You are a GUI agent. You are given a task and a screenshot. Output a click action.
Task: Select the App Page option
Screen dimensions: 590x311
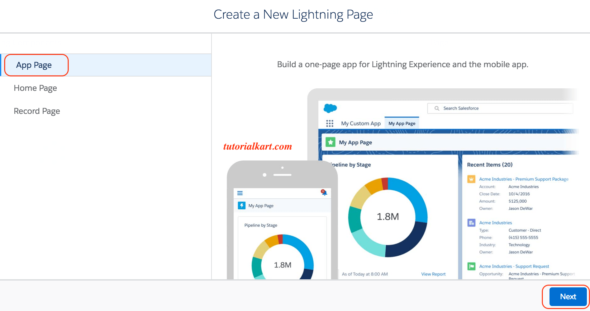point(34,65)
